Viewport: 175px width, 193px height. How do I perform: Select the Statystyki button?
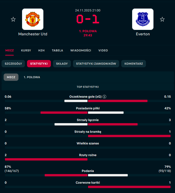tap(39, 64)
